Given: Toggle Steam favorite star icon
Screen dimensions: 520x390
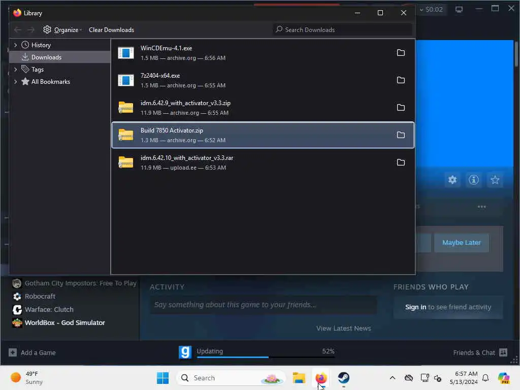Looking at the screenshot, I should point(495,180).
